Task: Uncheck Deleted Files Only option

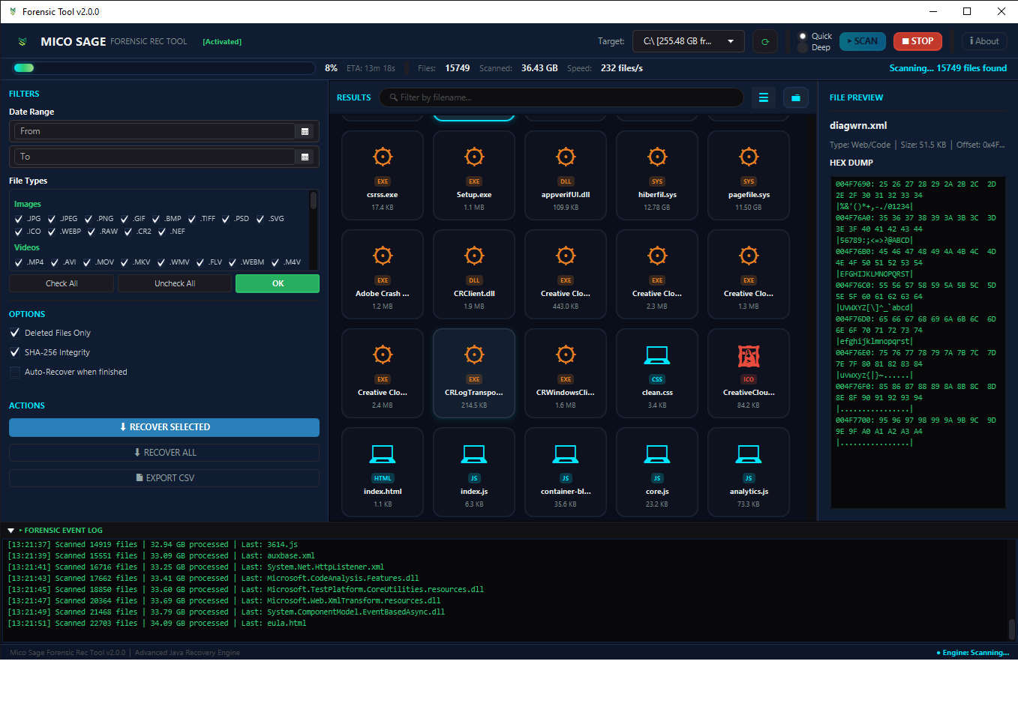Action: pyautogui.click(x=15, y=333)
